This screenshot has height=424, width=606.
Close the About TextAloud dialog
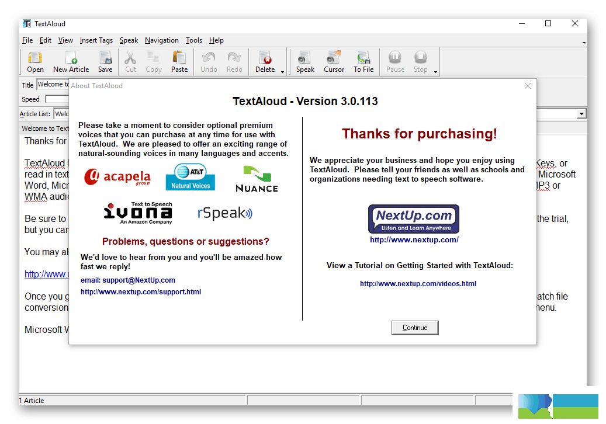click(528, 86)
